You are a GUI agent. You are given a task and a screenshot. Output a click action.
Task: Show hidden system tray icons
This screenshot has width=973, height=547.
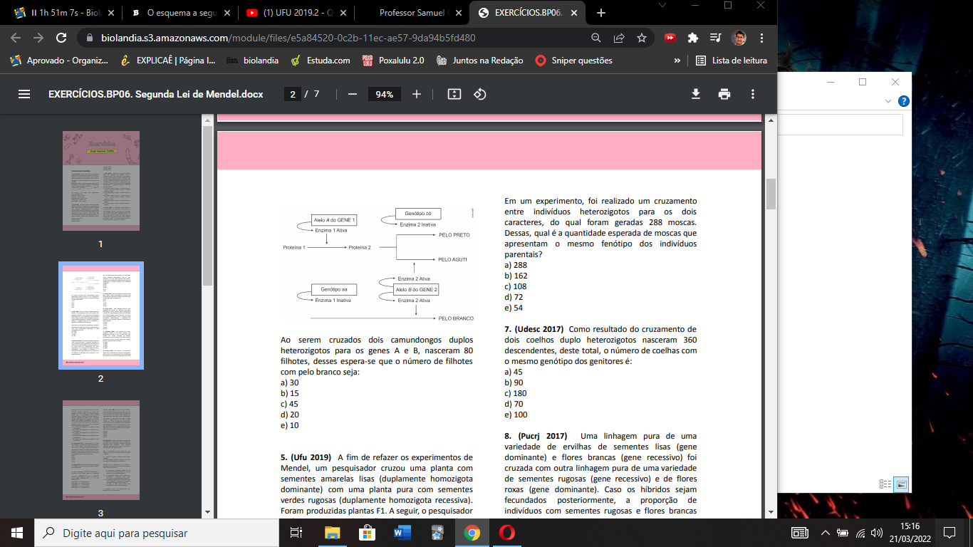pyautogui.click(x=825, y=533)
